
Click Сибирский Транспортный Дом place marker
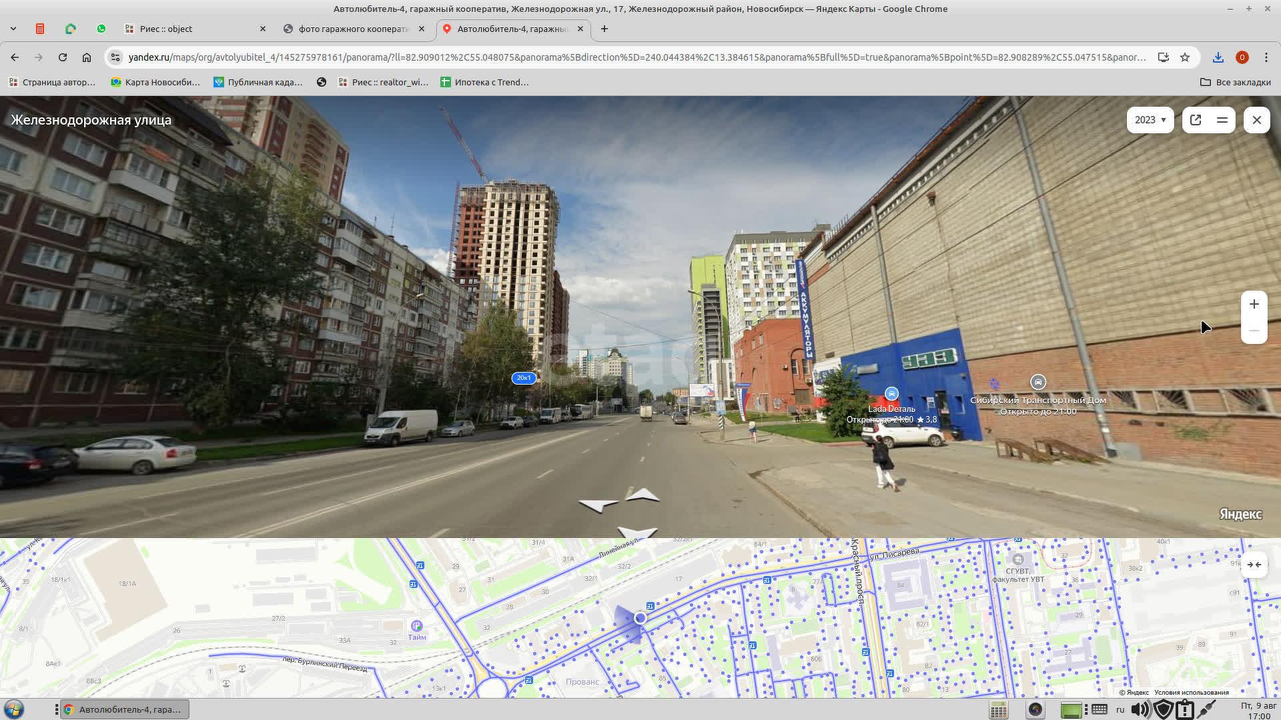pos(1037,382)
